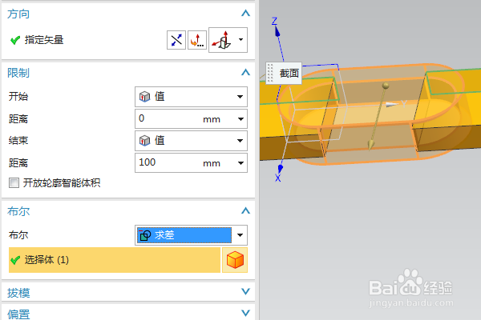The width and height of the screenshot is (481, 320).
Task: Collapse the 布尔 section
Action: (245, 210)
